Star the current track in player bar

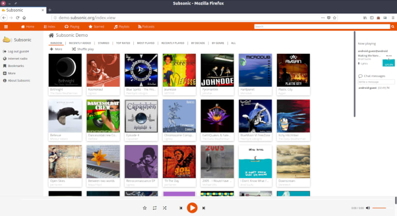click(144, 208)
